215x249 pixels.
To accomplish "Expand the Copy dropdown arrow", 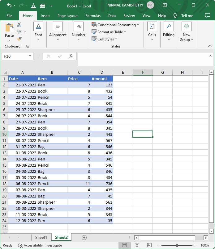I will point(25,32).
